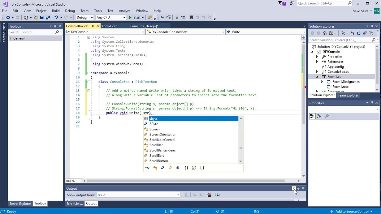Click the uncomment selected lines icon

183,18
